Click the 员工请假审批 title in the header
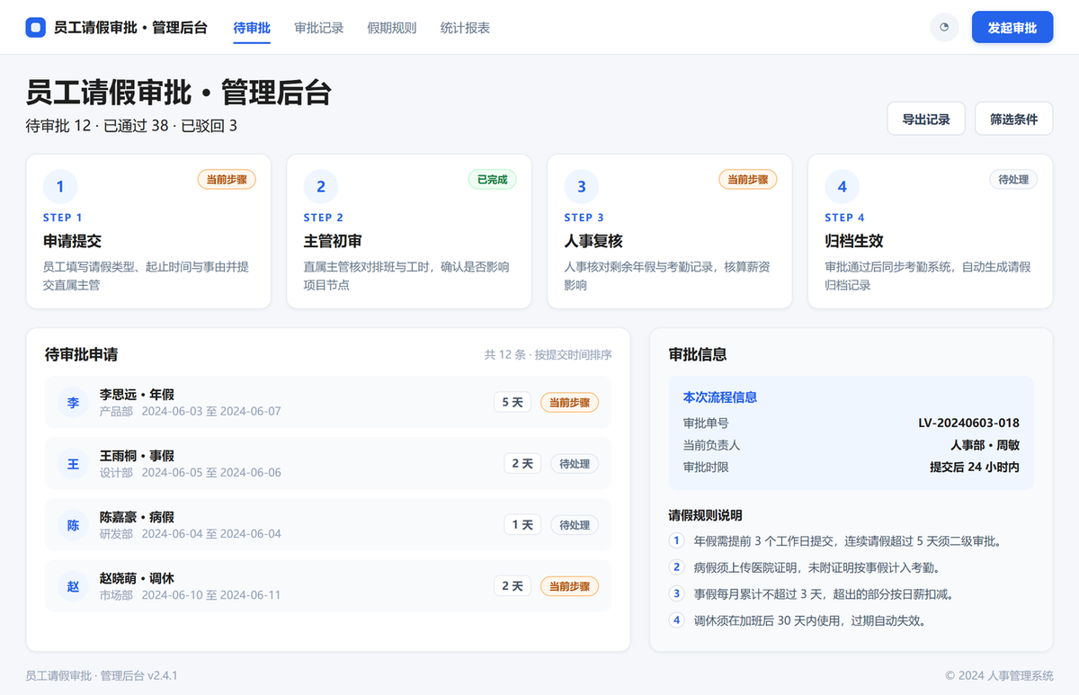 (130, 28)
